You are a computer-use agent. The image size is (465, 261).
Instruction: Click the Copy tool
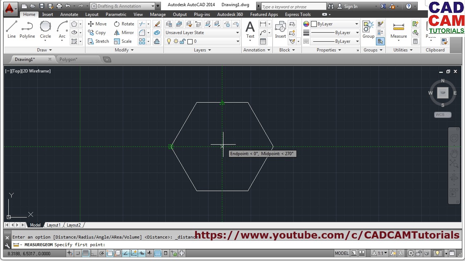[x=97, y=33]
